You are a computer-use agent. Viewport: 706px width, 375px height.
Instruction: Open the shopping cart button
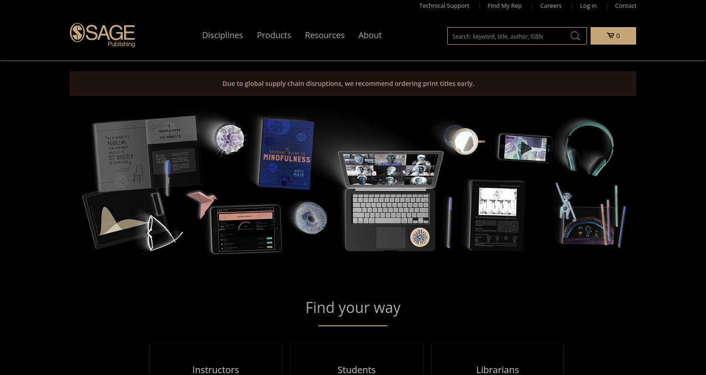pos(613,36)
